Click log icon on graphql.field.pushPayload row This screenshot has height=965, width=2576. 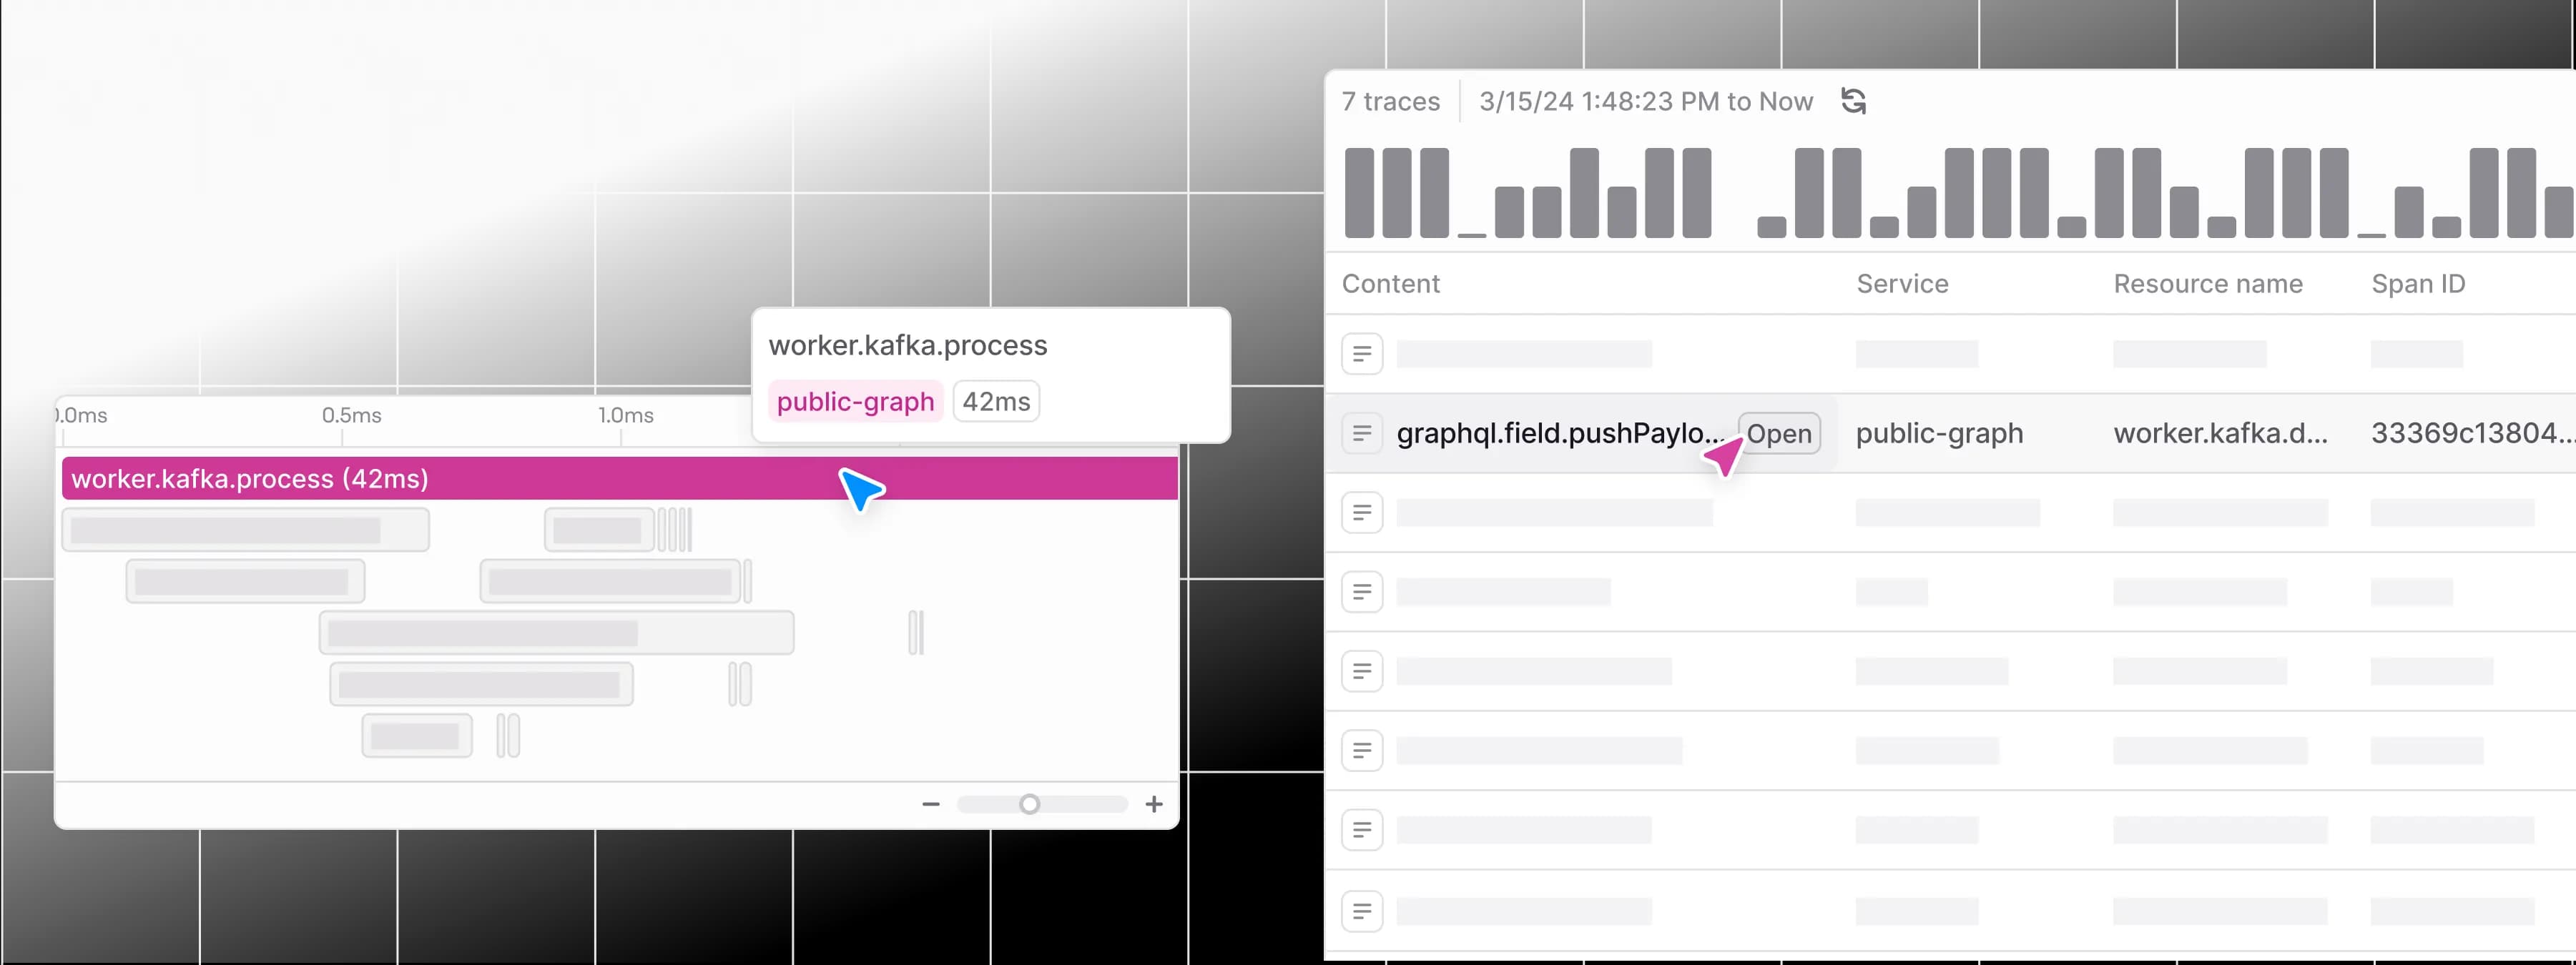[x=1361, y=433]
